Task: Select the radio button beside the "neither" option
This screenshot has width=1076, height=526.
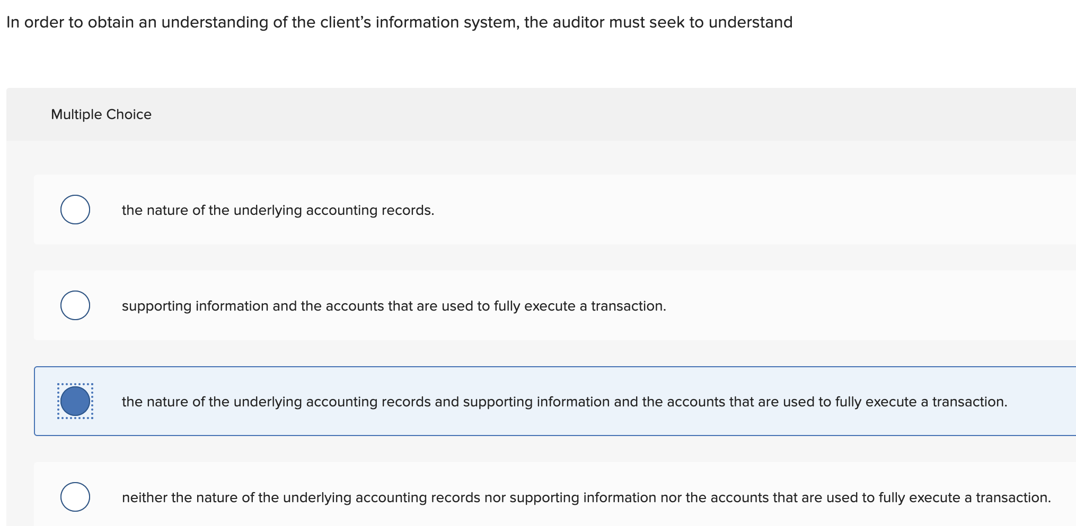Action: [x=75, y=496]
